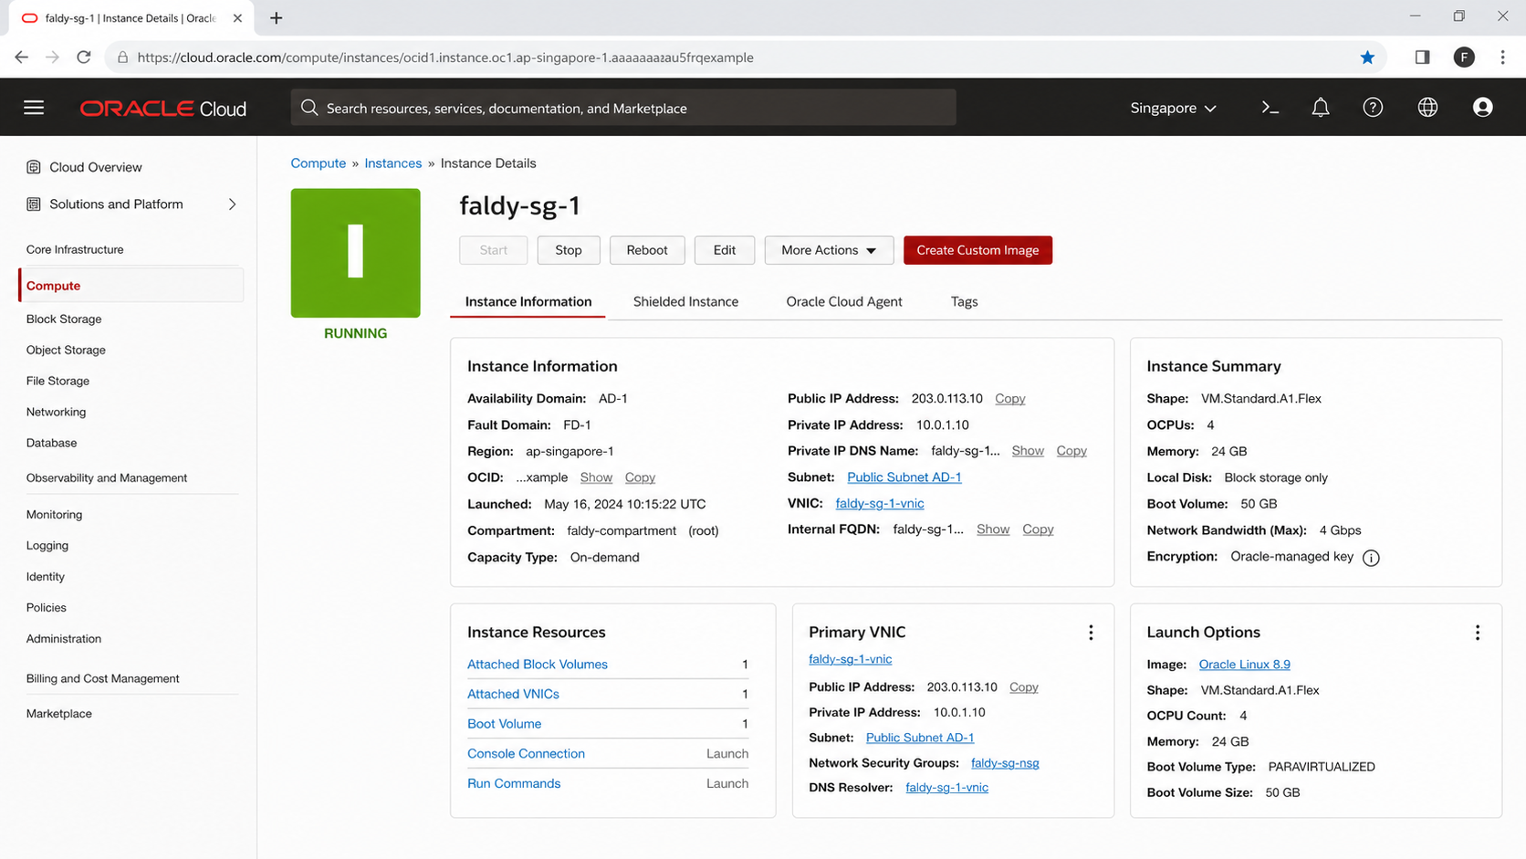This screenshot has height=859, width=1526.
Task: Launch the Console Connection
Action: (x=727, y=754)
